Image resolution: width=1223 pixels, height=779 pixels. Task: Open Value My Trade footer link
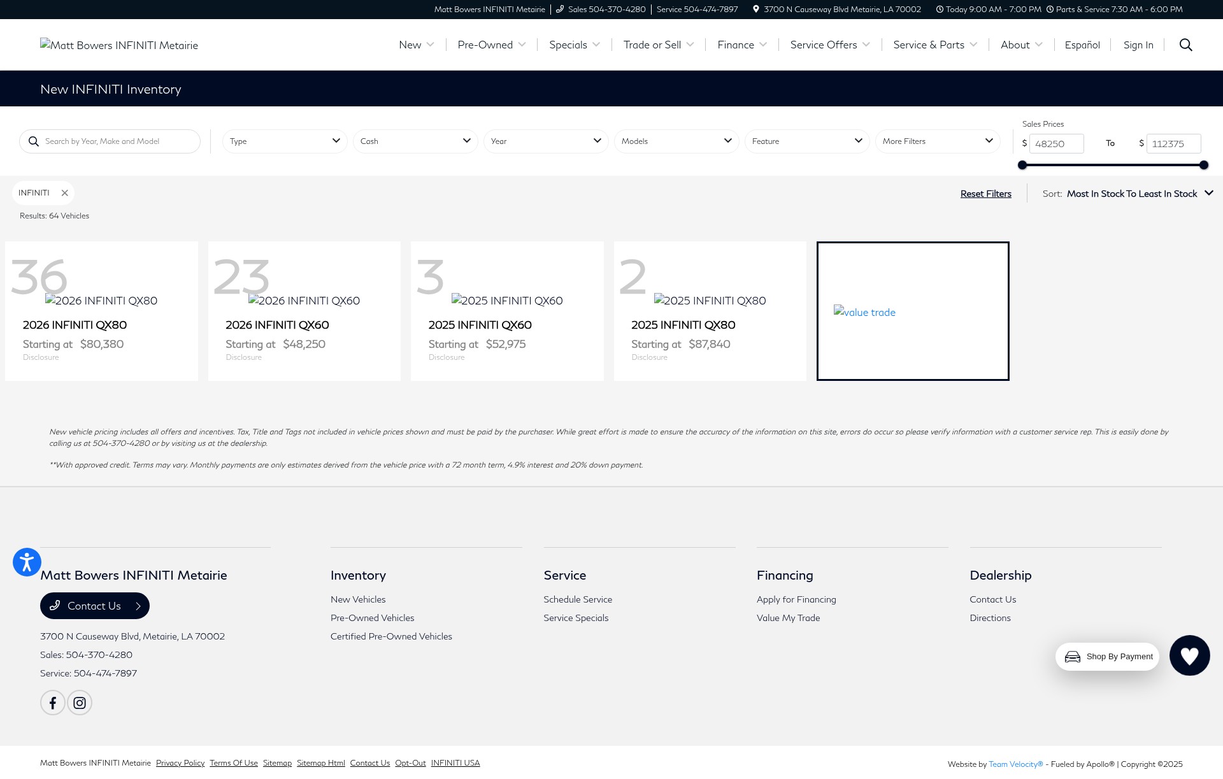tap(788, 618)
